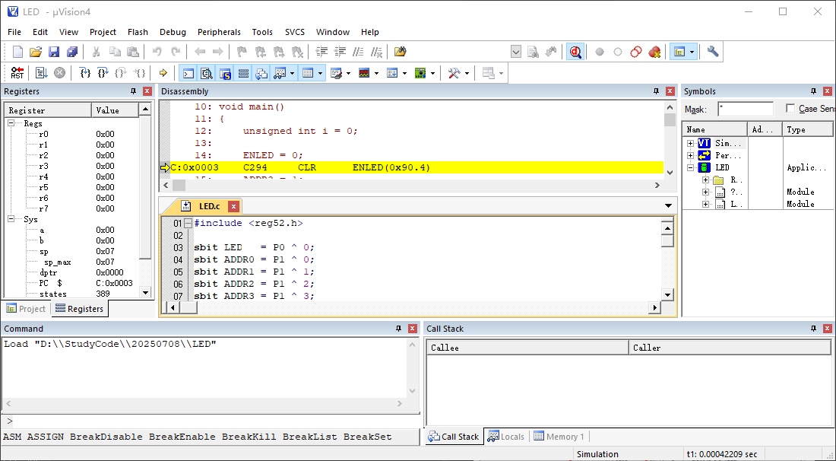836x461 pixels.
Task: Click the CPU Reset (RST) icon
Action: (17, 73)
